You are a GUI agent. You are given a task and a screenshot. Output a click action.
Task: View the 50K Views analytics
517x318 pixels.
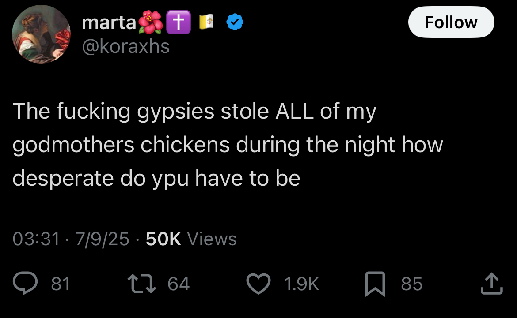191,239
